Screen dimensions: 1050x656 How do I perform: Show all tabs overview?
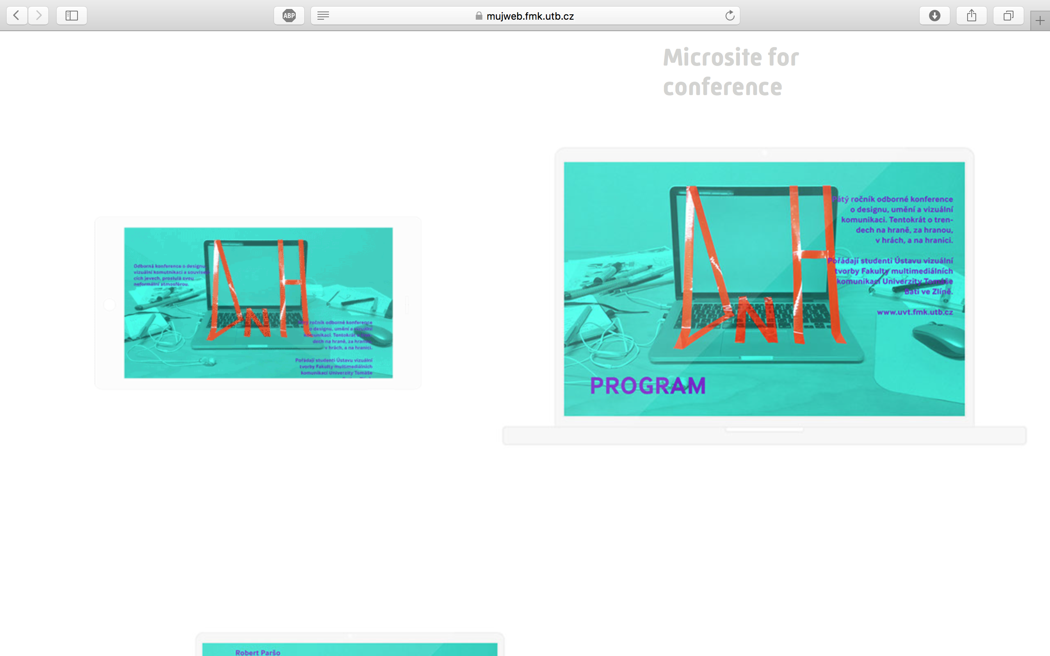coord(1008,16)
